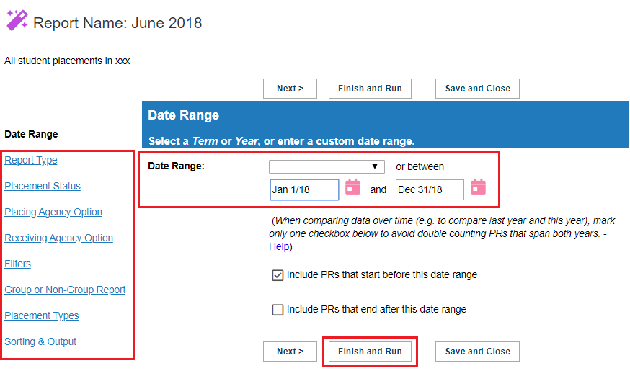Open the start date calendar picker icon
The height and width of the screenshot is (376, 630).
click(x=352, y=187)
